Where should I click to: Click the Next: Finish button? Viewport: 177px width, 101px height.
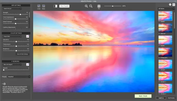pos(143,96)
